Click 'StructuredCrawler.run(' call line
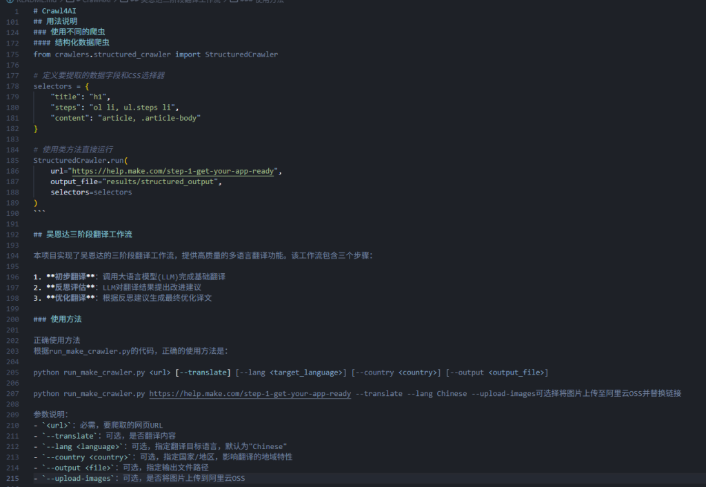 tap(81, 161)
